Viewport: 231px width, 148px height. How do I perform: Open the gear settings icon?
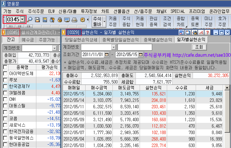coord(82,20)
